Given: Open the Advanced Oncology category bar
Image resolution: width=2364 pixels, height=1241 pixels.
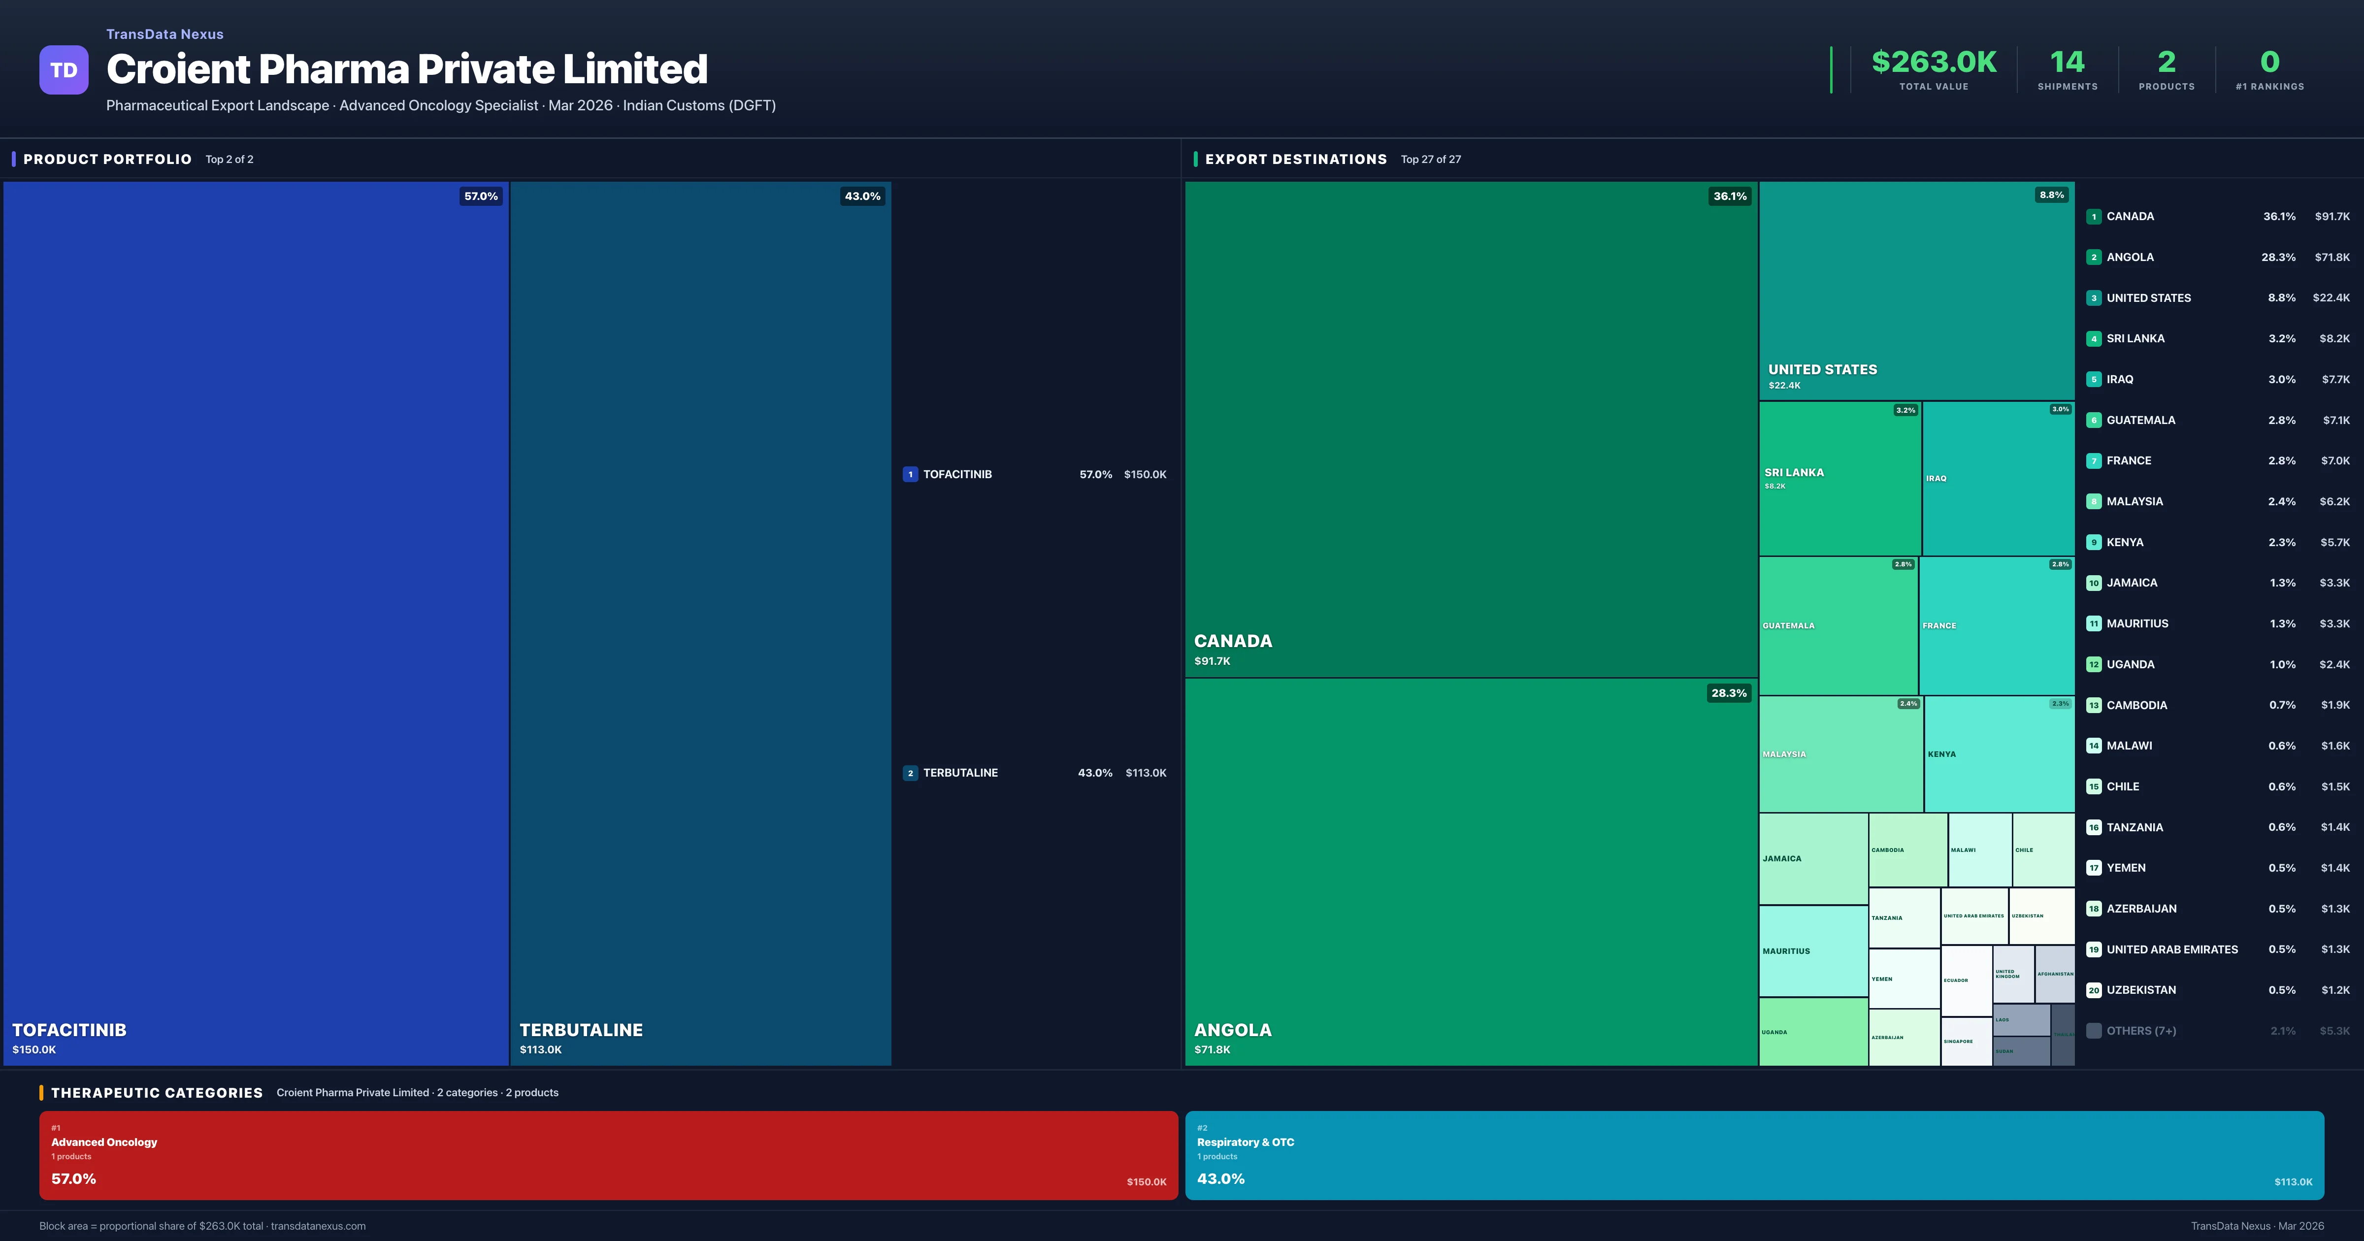Looking at the screenshot, I should coord(608,1155).
